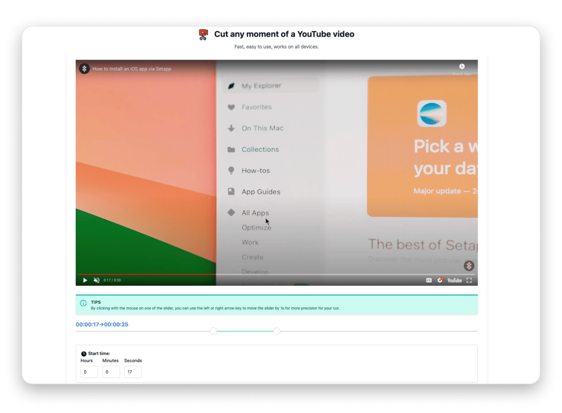Seek along the red video progress bar
This screenshot has width=562, height=413.
pos(276,274)
